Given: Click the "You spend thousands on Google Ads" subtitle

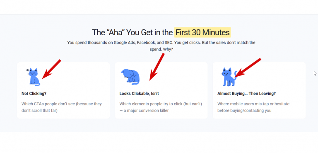Looking at the screenshot, I should click(161, 46).
